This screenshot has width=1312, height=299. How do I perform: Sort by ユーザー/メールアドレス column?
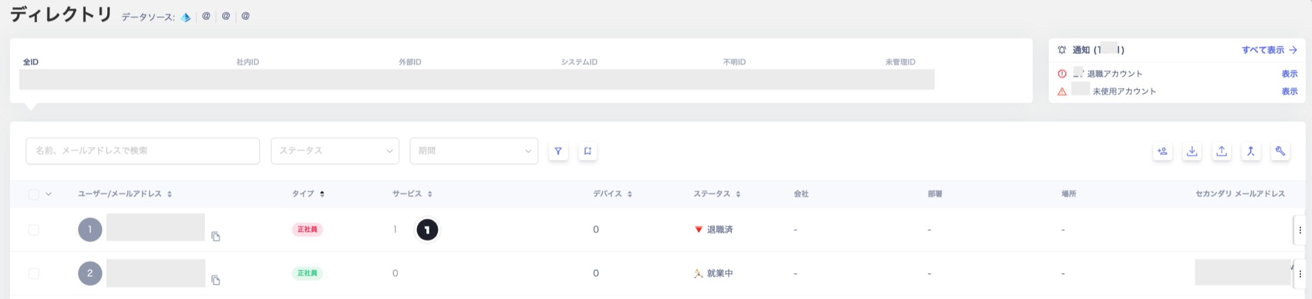tap(169, 194)
